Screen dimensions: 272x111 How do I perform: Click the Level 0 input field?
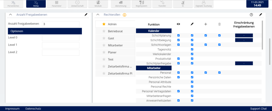61,38
